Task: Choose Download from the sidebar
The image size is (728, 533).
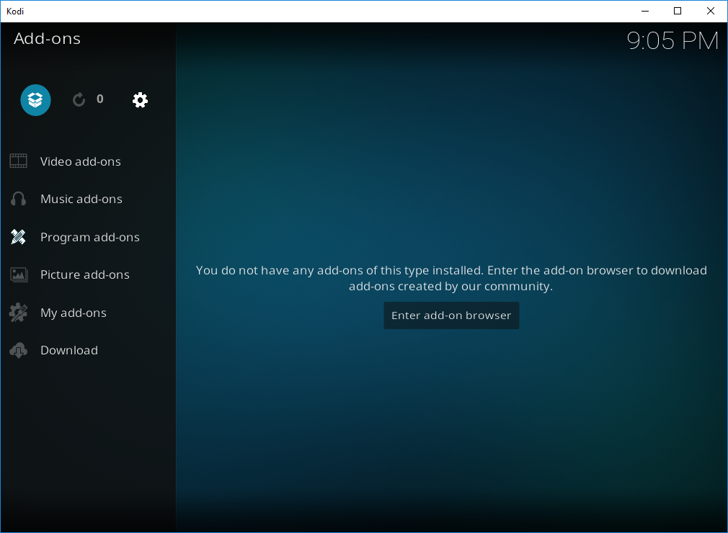Action: [88, 350]
